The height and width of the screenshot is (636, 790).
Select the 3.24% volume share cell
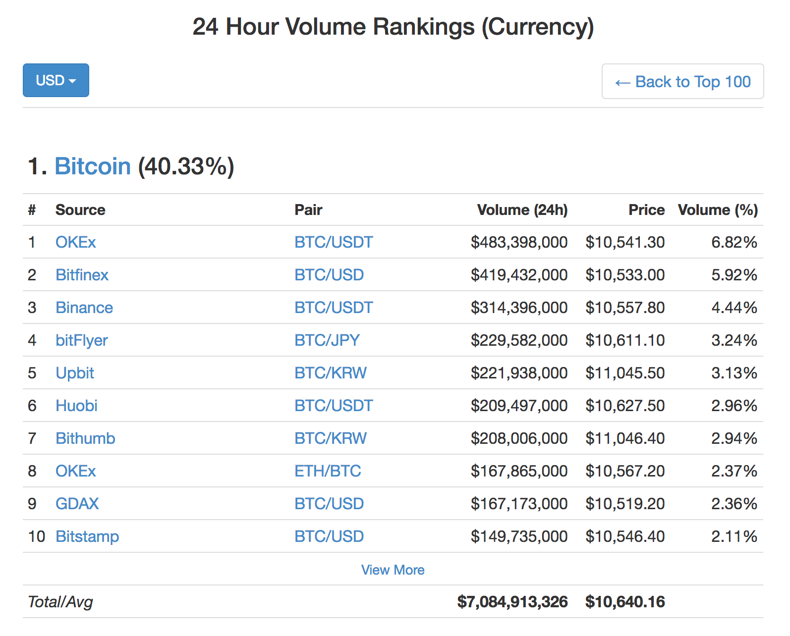tap(734, 340)
